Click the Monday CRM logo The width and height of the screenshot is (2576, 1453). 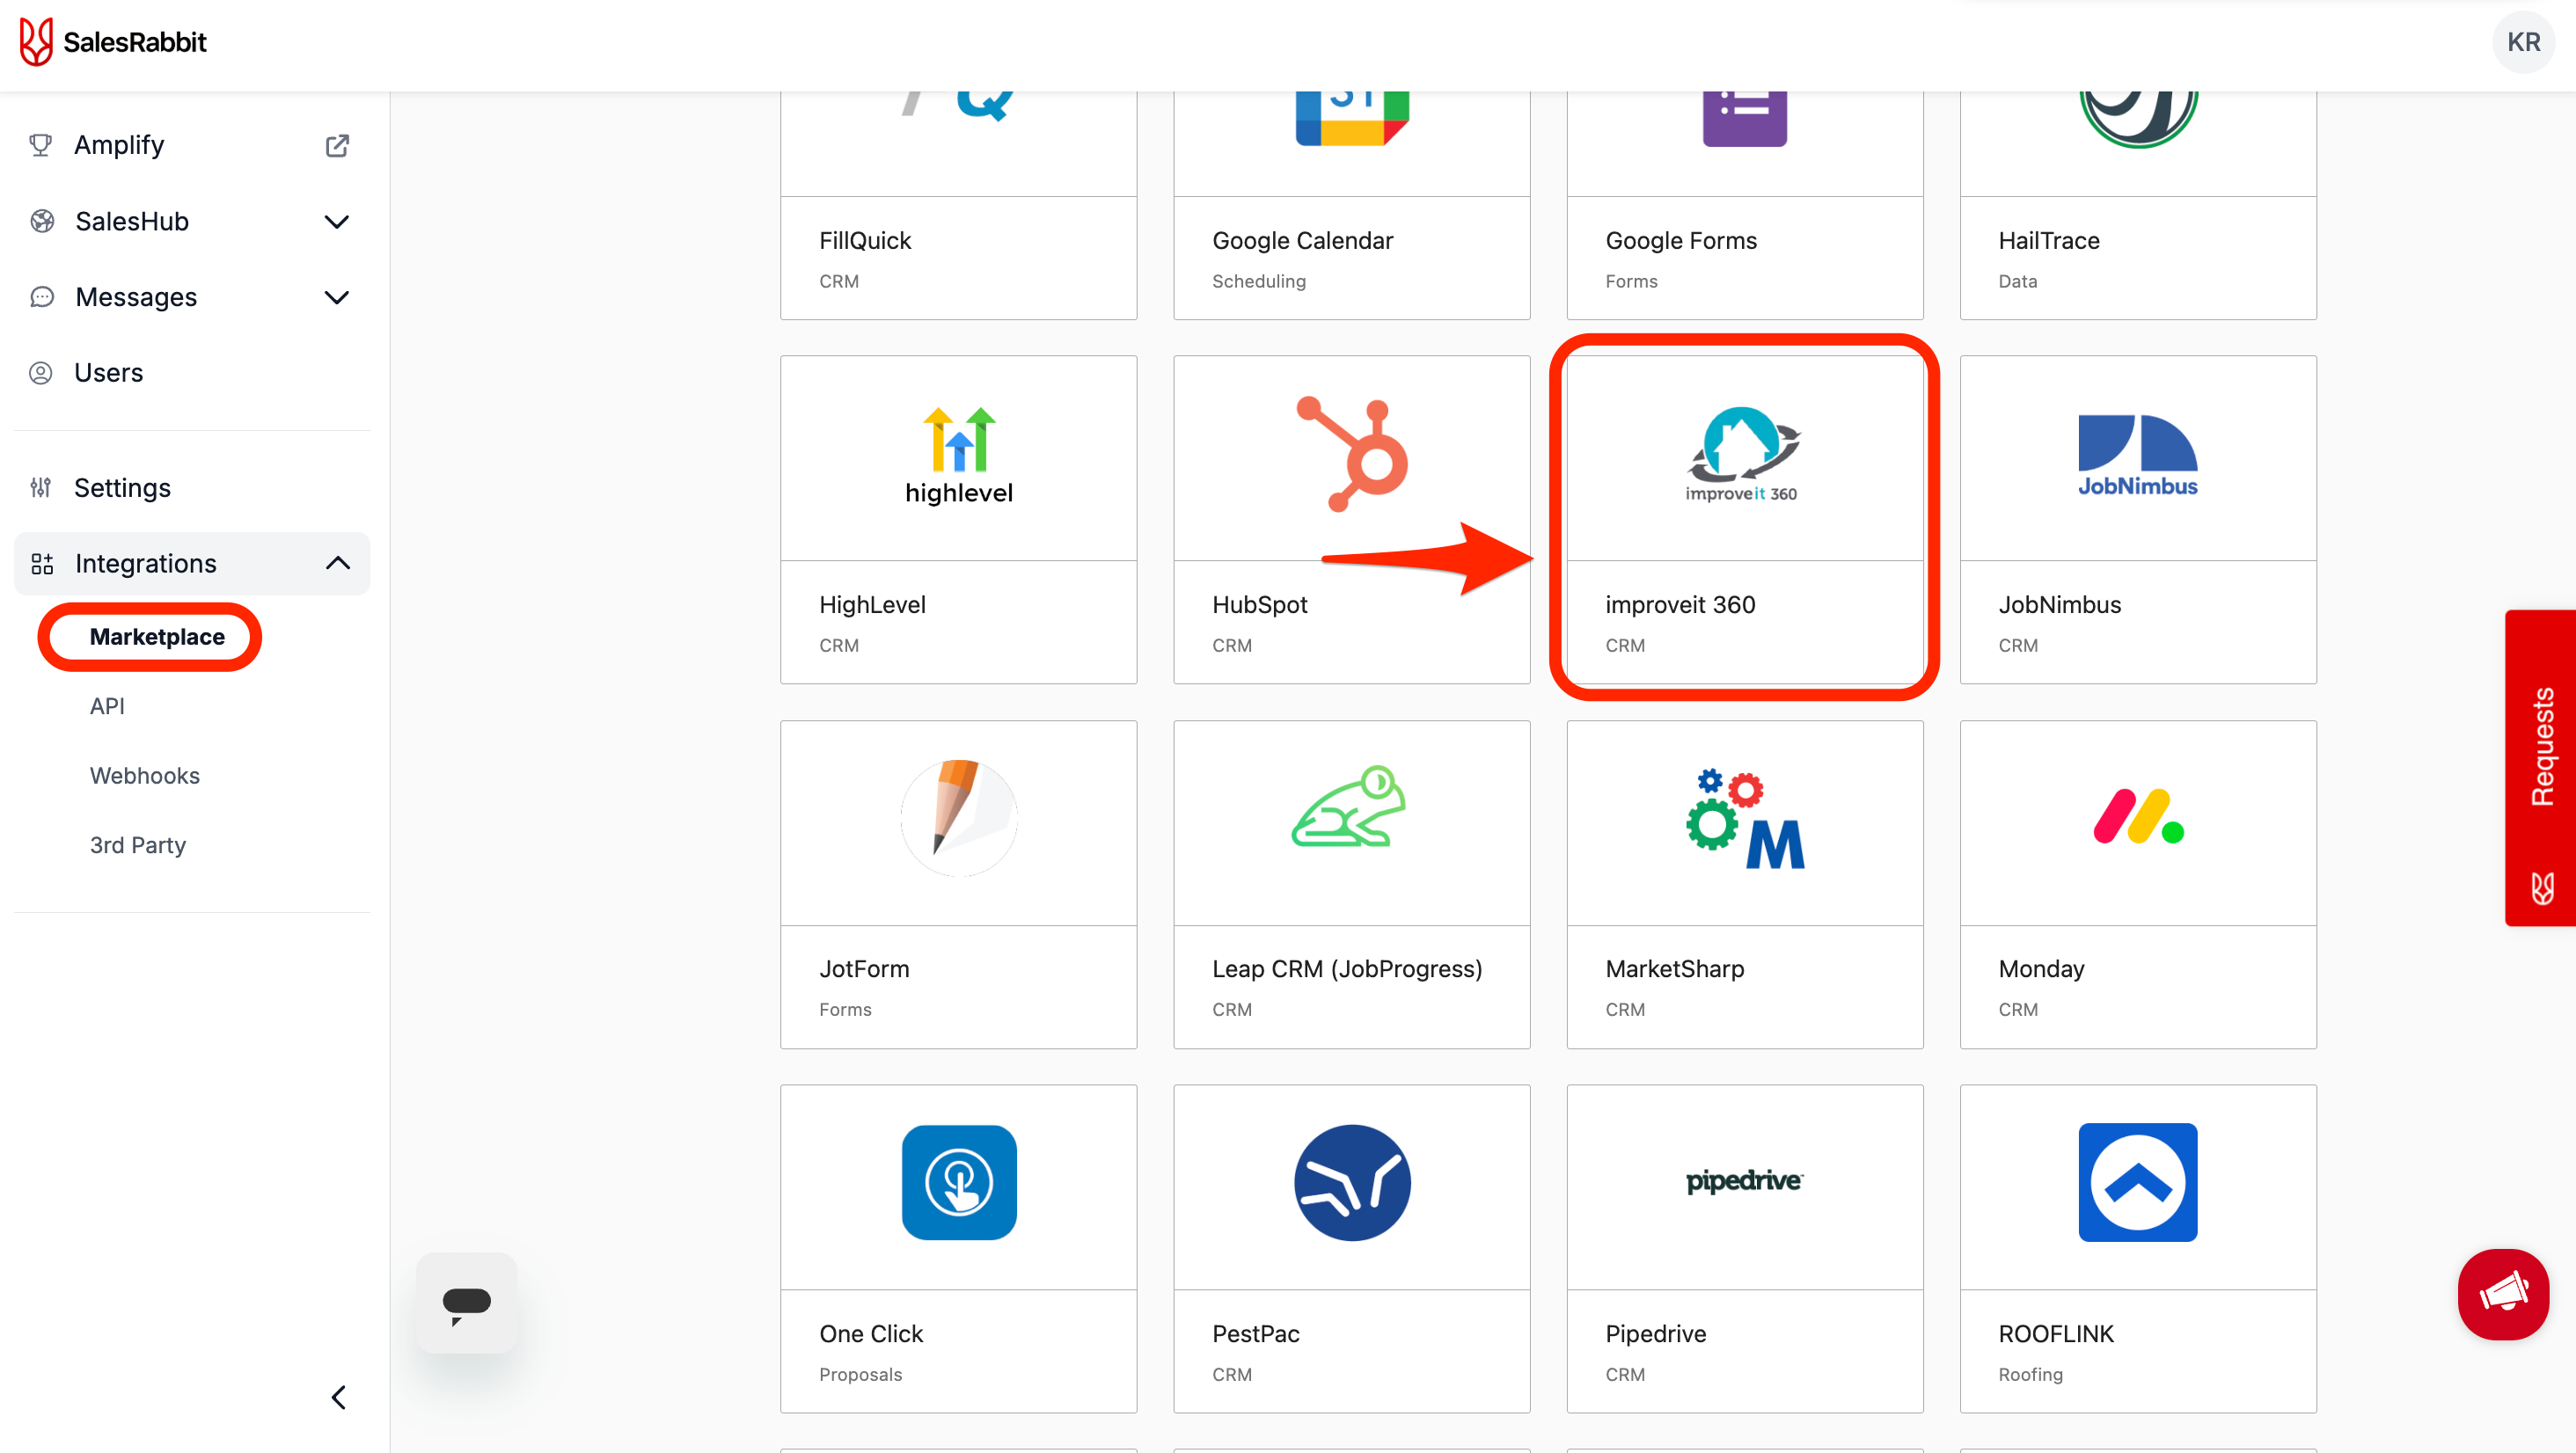click(2137, 820)
